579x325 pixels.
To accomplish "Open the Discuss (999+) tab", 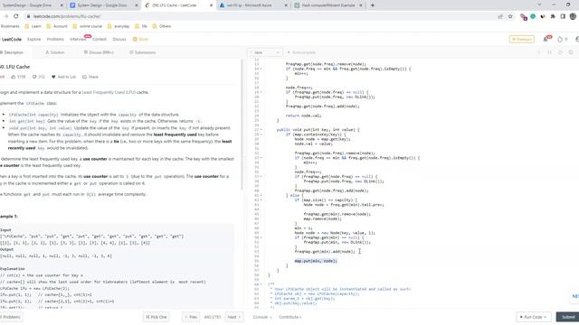I will click(x=99, y=52).
